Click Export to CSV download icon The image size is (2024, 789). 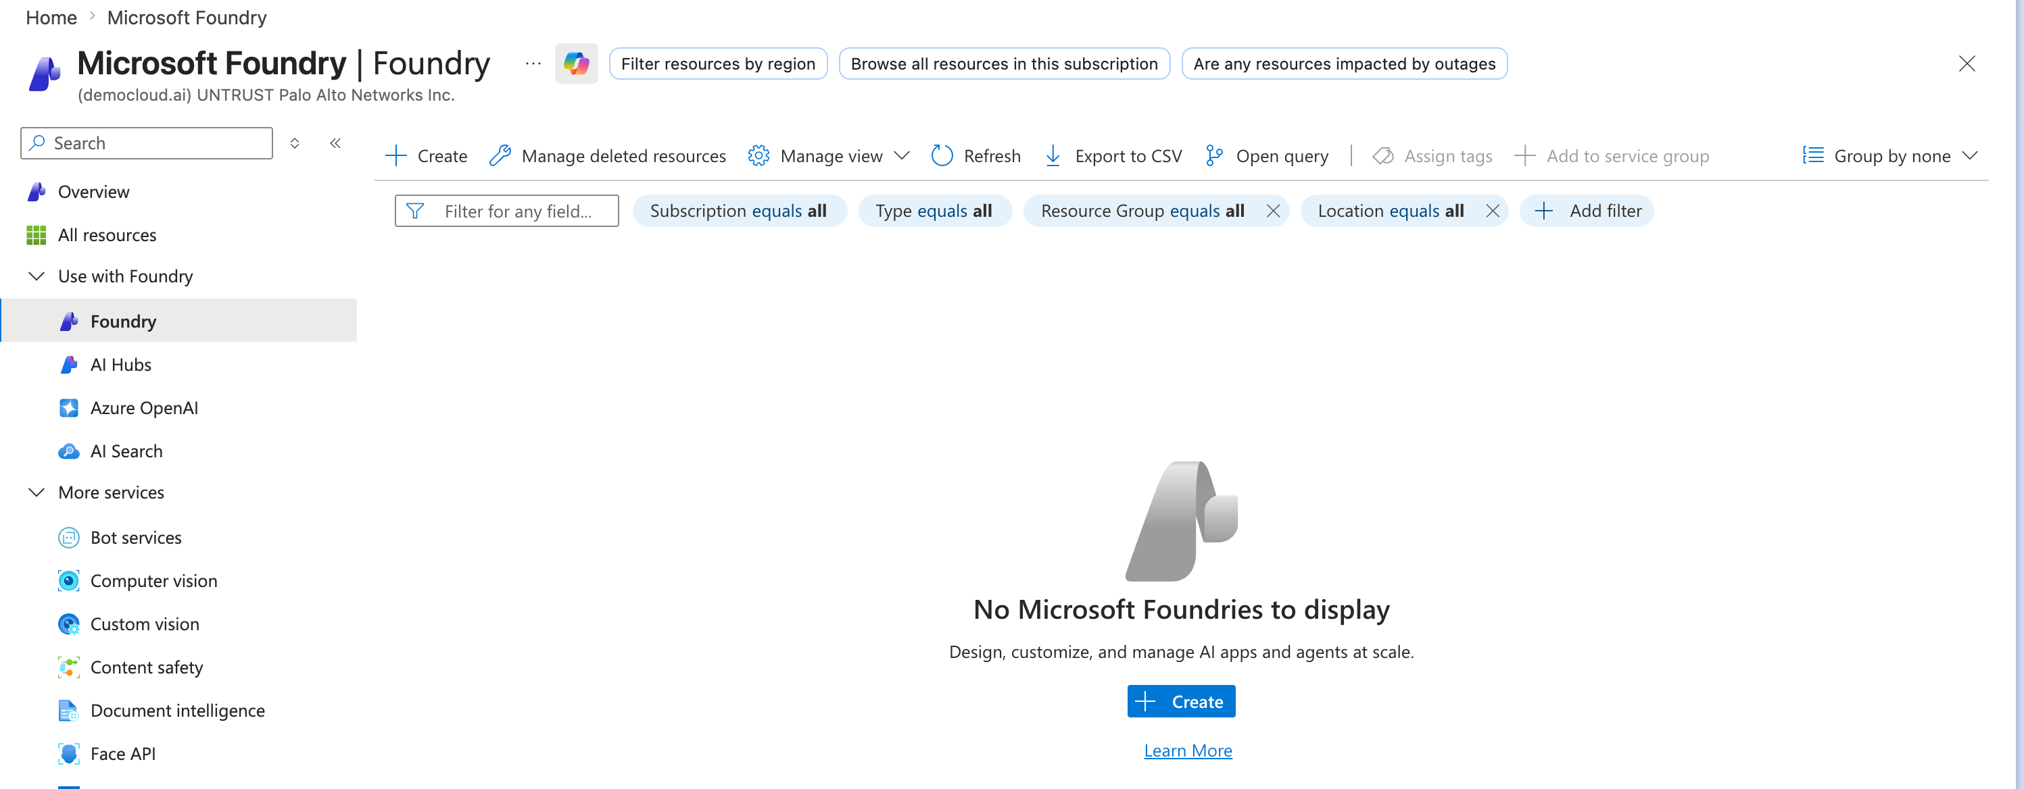coord(1053,156)
